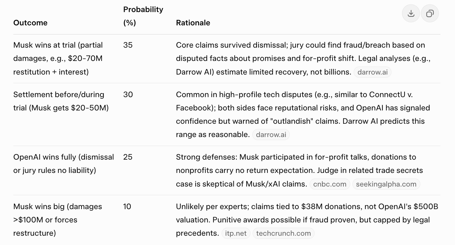Open the cnbc.com source chip
The height and width of the screenshot is (245, 455).
330,184
